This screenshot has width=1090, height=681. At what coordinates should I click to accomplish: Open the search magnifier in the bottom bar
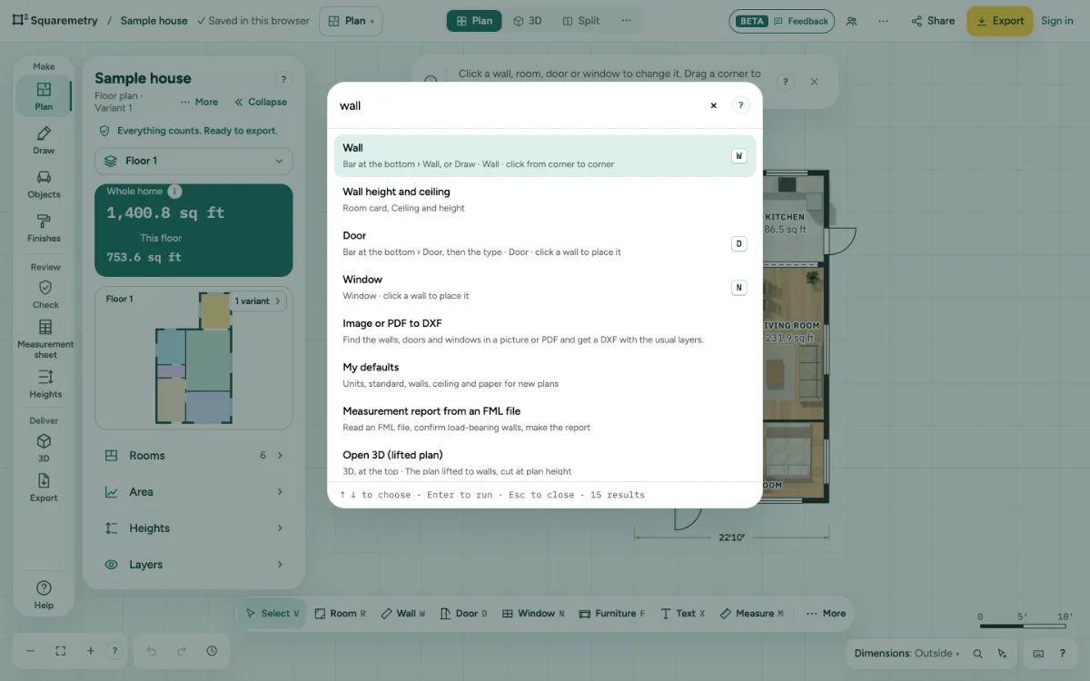978,653
